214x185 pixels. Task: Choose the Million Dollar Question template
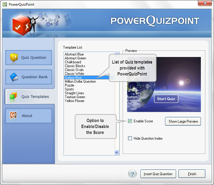80,81
